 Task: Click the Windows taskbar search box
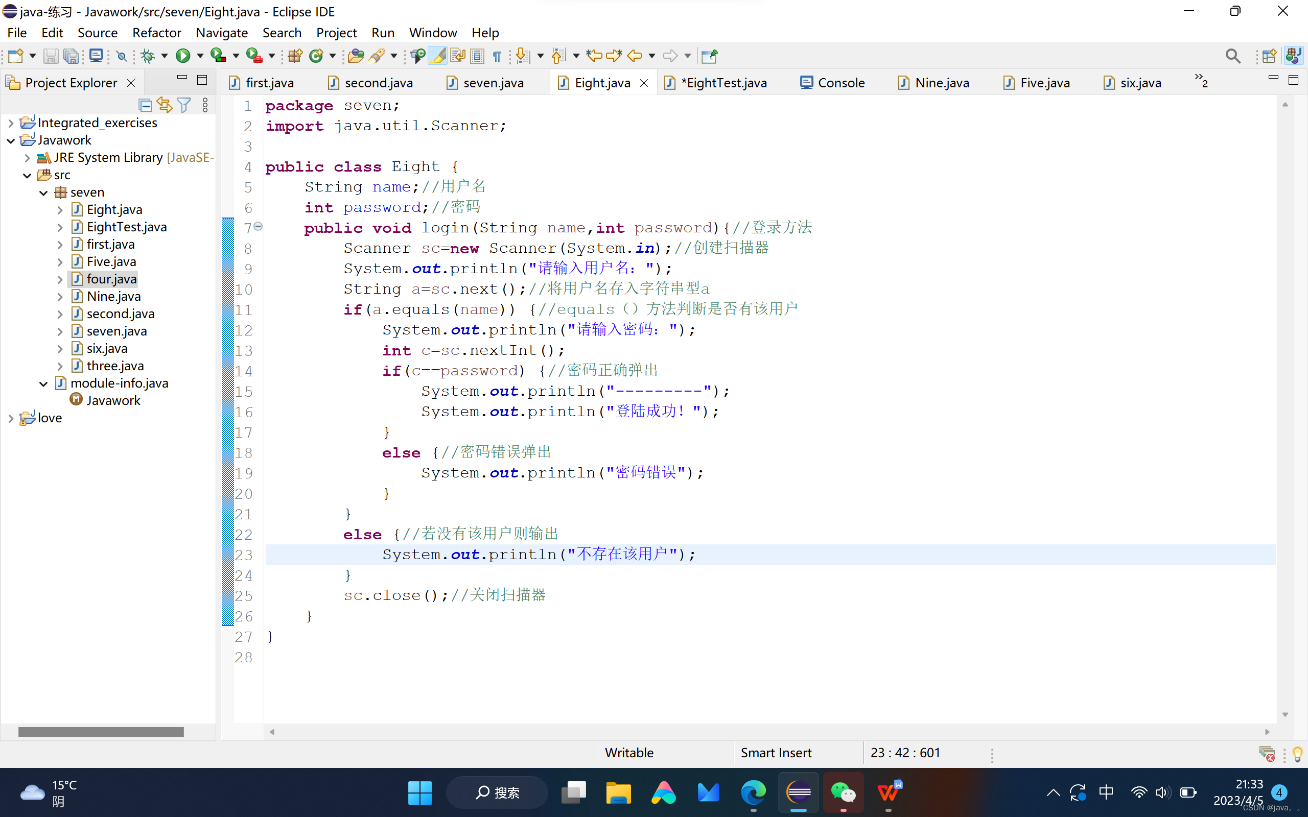(497, 792)
